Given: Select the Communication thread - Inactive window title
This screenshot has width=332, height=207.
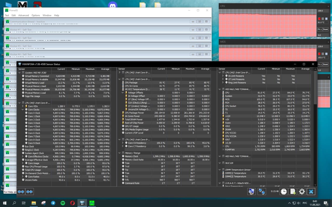Looking at the screenshot, I should [27, 22].
